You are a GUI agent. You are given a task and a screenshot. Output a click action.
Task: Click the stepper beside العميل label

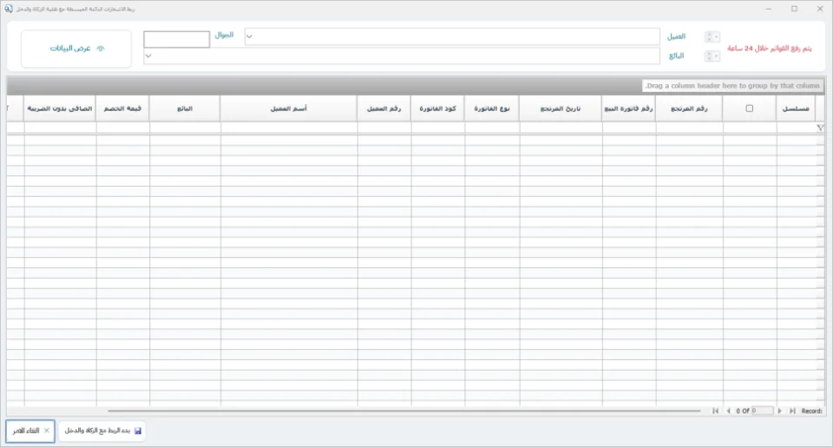point(712,36)
